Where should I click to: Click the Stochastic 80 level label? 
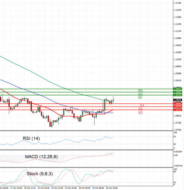click(175, 172)
